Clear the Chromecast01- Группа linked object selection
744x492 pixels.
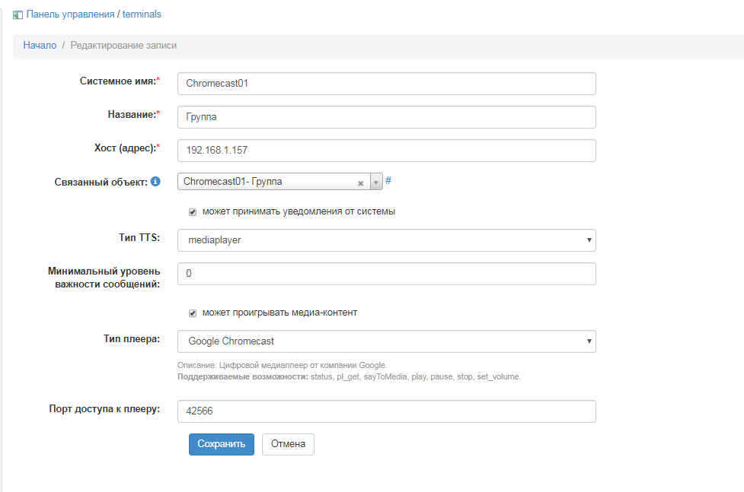[x=360, y=183]
